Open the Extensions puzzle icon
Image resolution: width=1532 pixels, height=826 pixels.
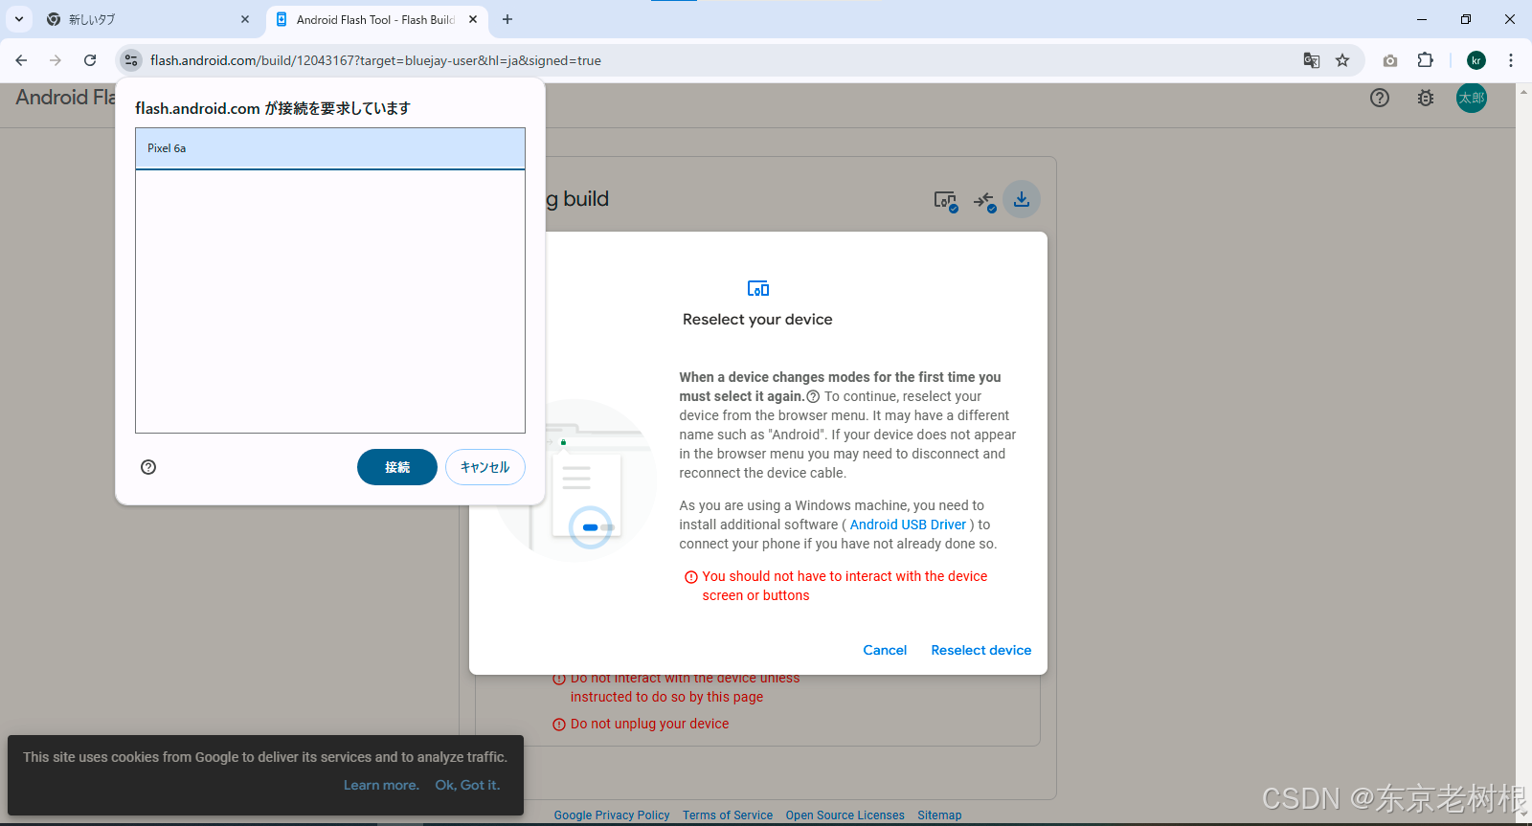click(x=1425, y=60)
